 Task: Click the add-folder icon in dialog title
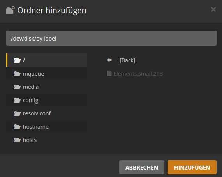(x=11, y=10)
